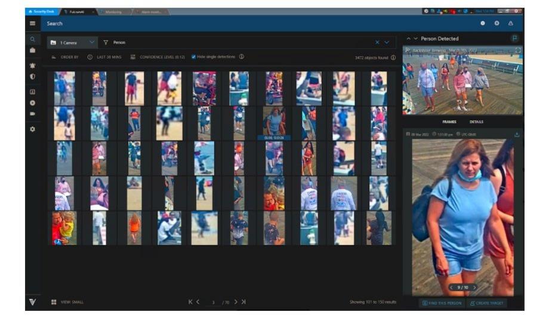549x318 pixels.
Task: Clear the Person filter with the X
Action: click(x=377, y=42)
